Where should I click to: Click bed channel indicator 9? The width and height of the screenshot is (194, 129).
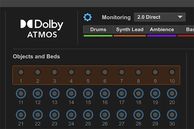tap(155, 72)
